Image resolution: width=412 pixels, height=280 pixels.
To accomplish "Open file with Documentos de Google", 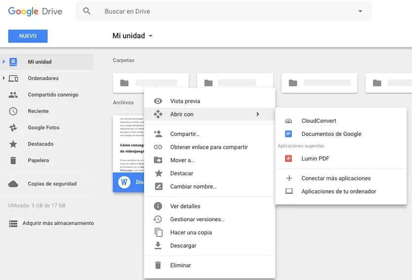I will (x=341, y=134).
